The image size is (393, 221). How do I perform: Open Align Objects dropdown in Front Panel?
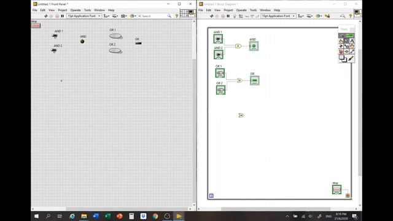106,16
